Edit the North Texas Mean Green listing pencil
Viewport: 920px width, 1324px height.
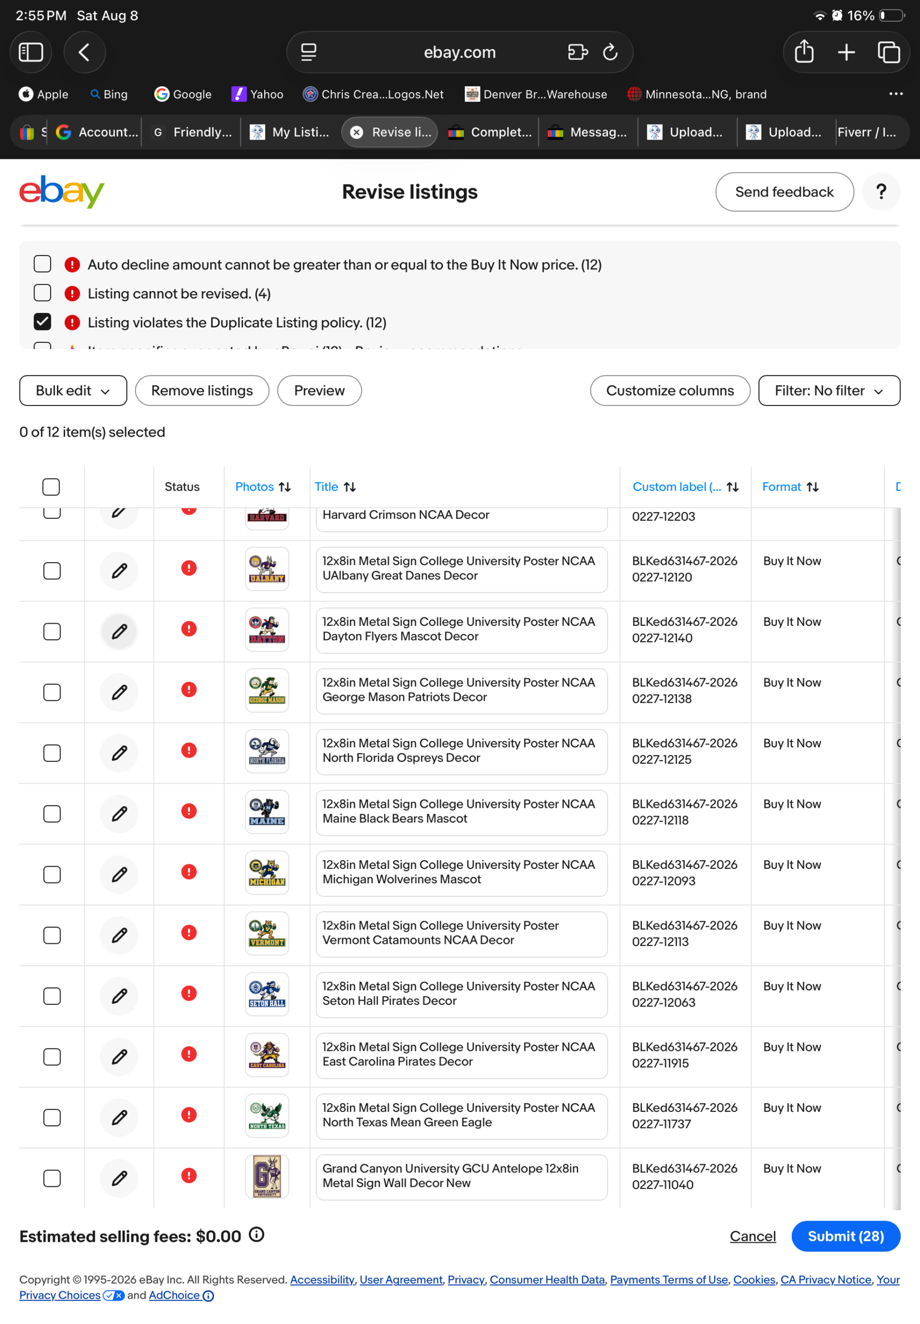click(119, 1118)
